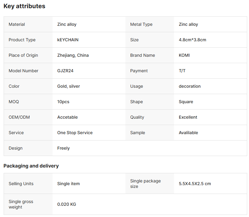249x217 pixels.
Task: Click the 4.8cm*3.8cm size value
Action: (x=192, y=40)
